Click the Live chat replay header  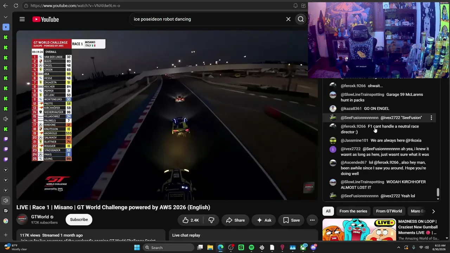[x=186, y=235]
